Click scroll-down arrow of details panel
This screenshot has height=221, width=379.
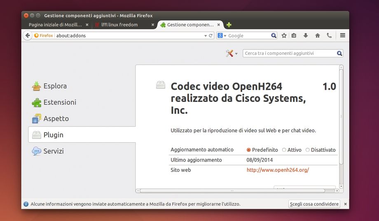[x=341, y=186]
